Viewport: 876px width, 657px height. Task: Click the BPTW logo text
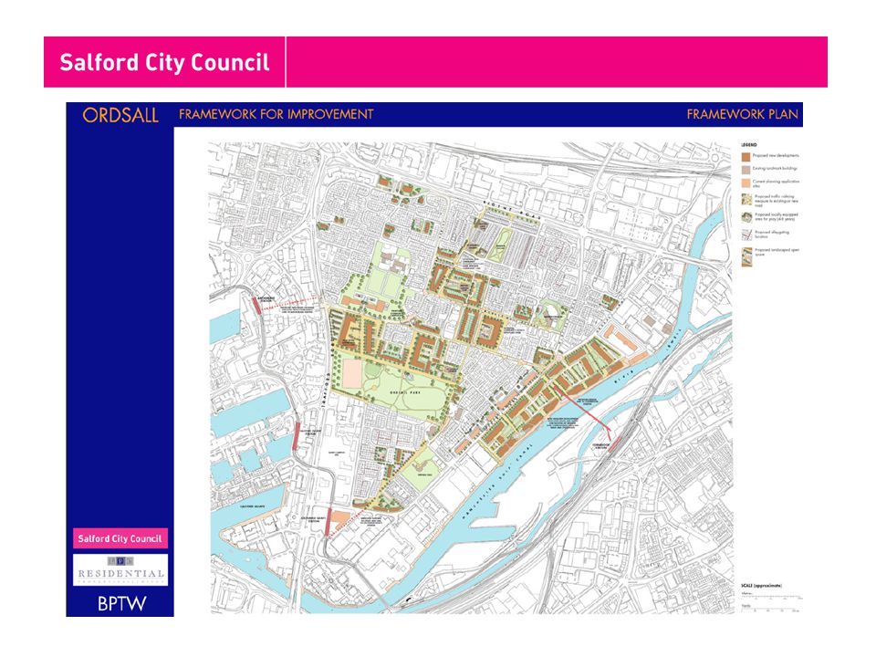coord(121,603)
